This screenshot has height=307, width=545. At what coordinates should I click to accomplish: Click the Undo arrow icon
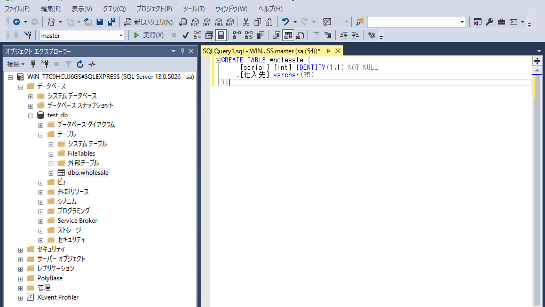[286, 22]
